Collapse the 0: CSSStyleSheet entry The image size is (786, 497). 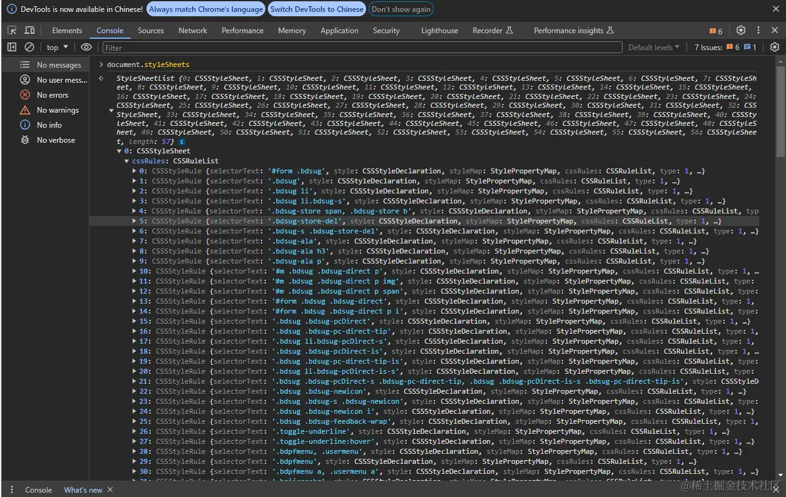click(x=120, y=151)
